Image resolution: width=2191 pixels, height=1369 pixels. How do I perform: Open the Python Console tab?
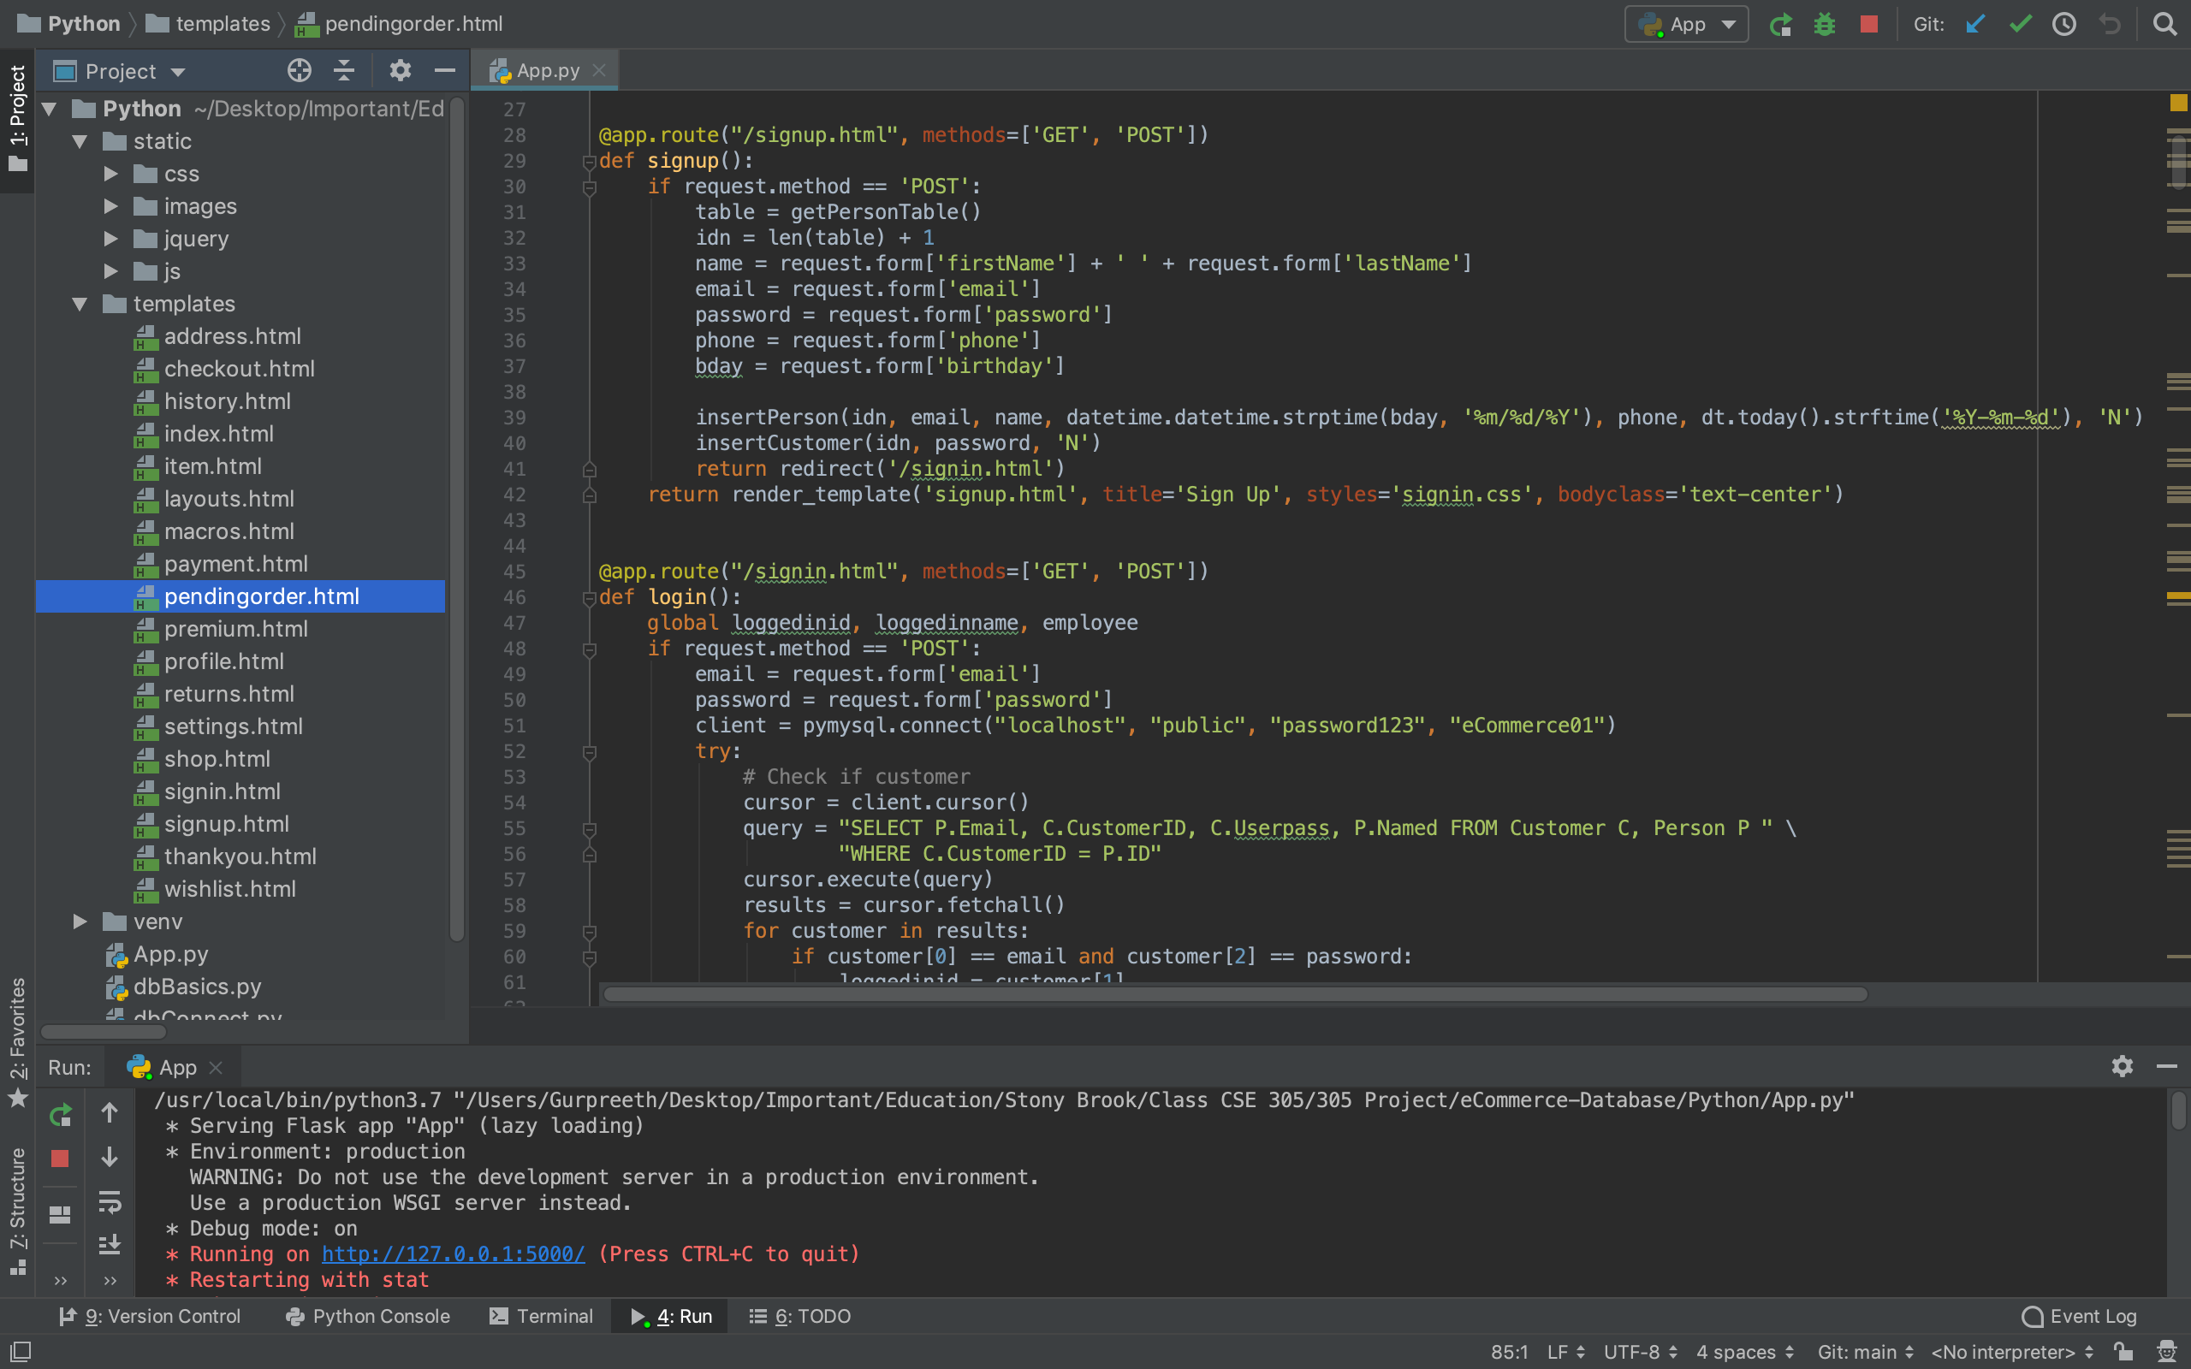pyautogui.click(x=367, y=1316)
